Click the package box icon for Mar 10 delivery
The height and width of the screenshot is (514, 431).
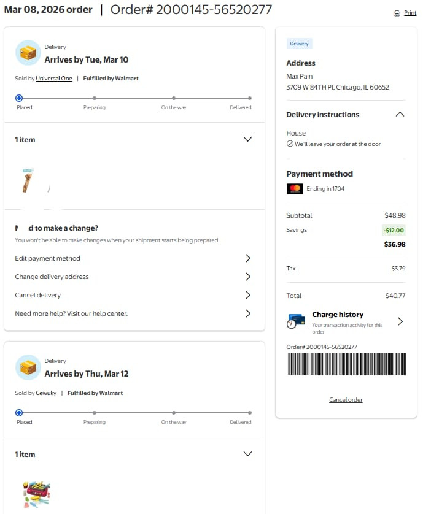[28, 53]
